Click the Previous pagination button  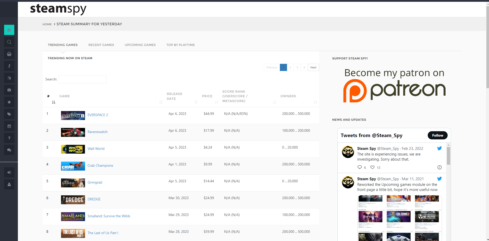click(x=272, y=67)
